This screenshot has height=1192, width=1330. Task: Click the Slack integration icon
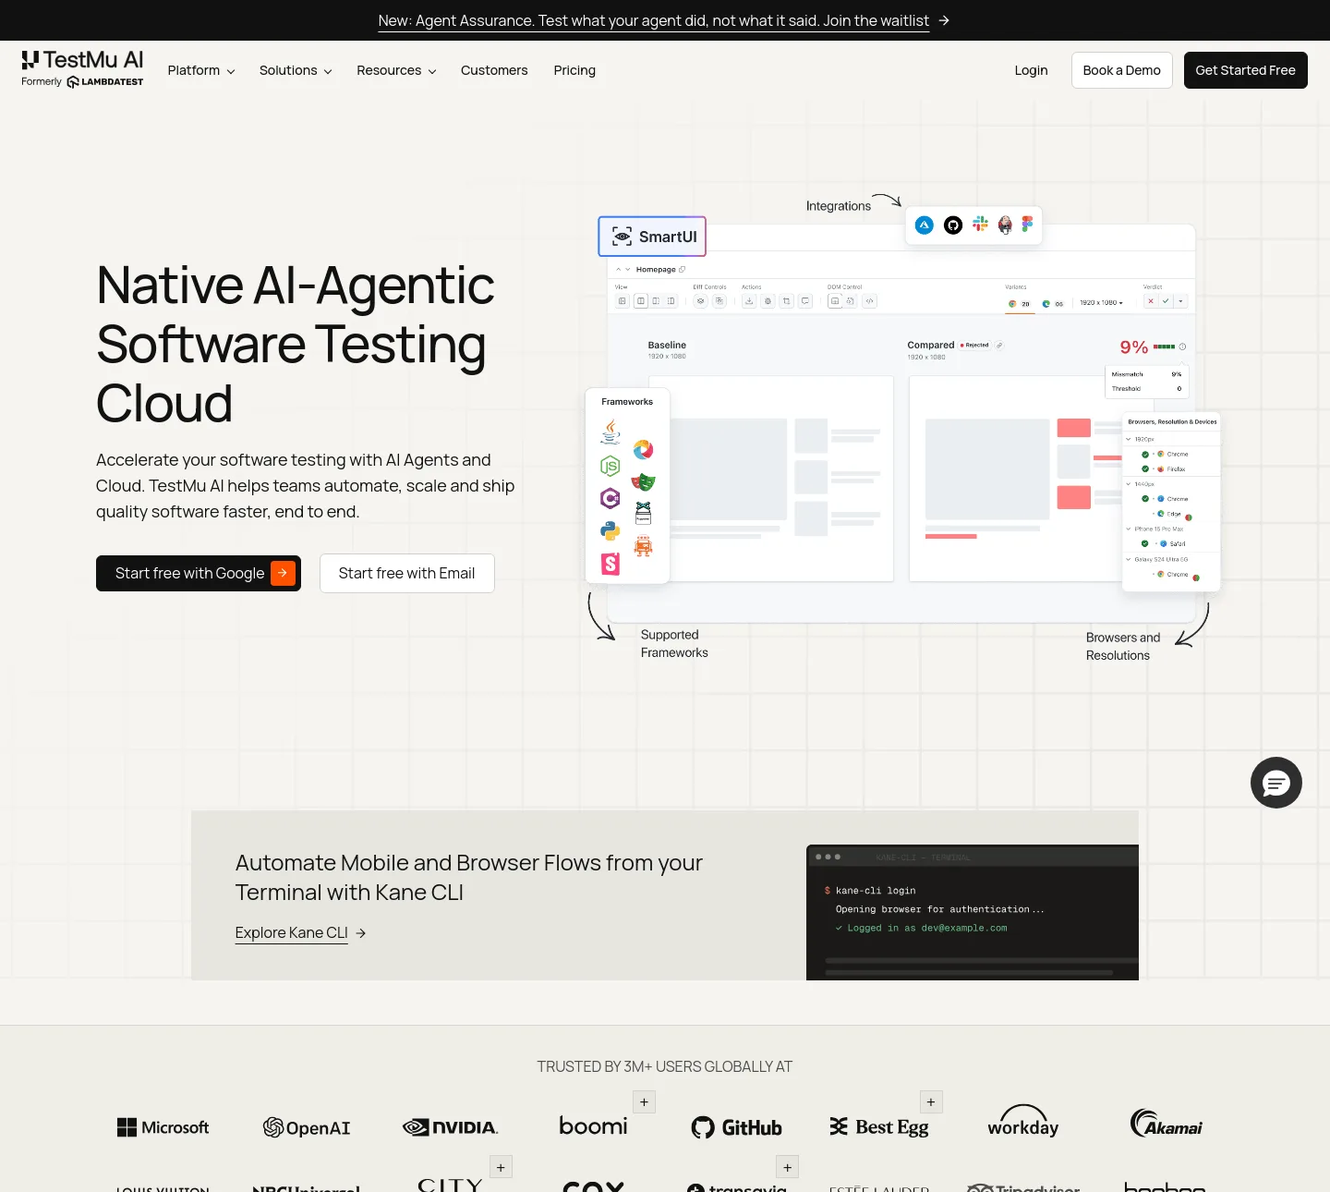980,224
